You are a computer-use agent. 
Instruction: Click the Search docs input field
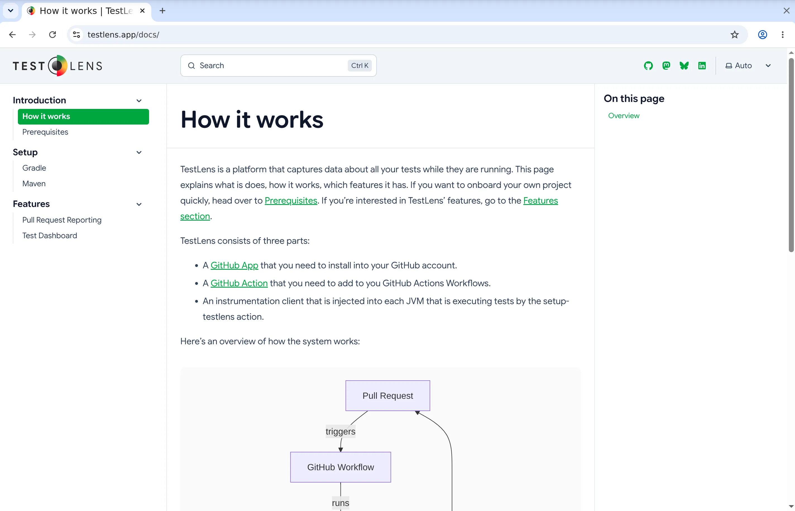[x=278, y=66]
